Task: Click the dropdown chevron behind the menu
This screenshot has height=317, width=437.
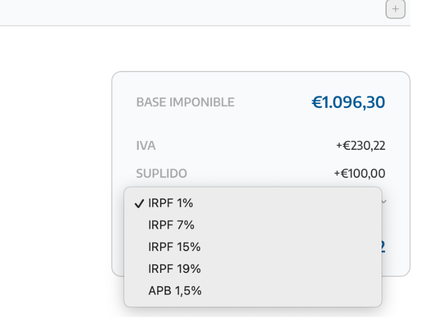Action: coord(384,201)
